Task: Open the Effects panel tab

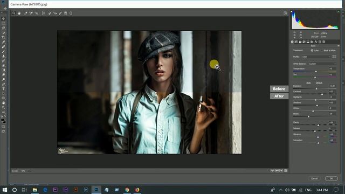Action: pyautogui.click(x=316, y=42)
